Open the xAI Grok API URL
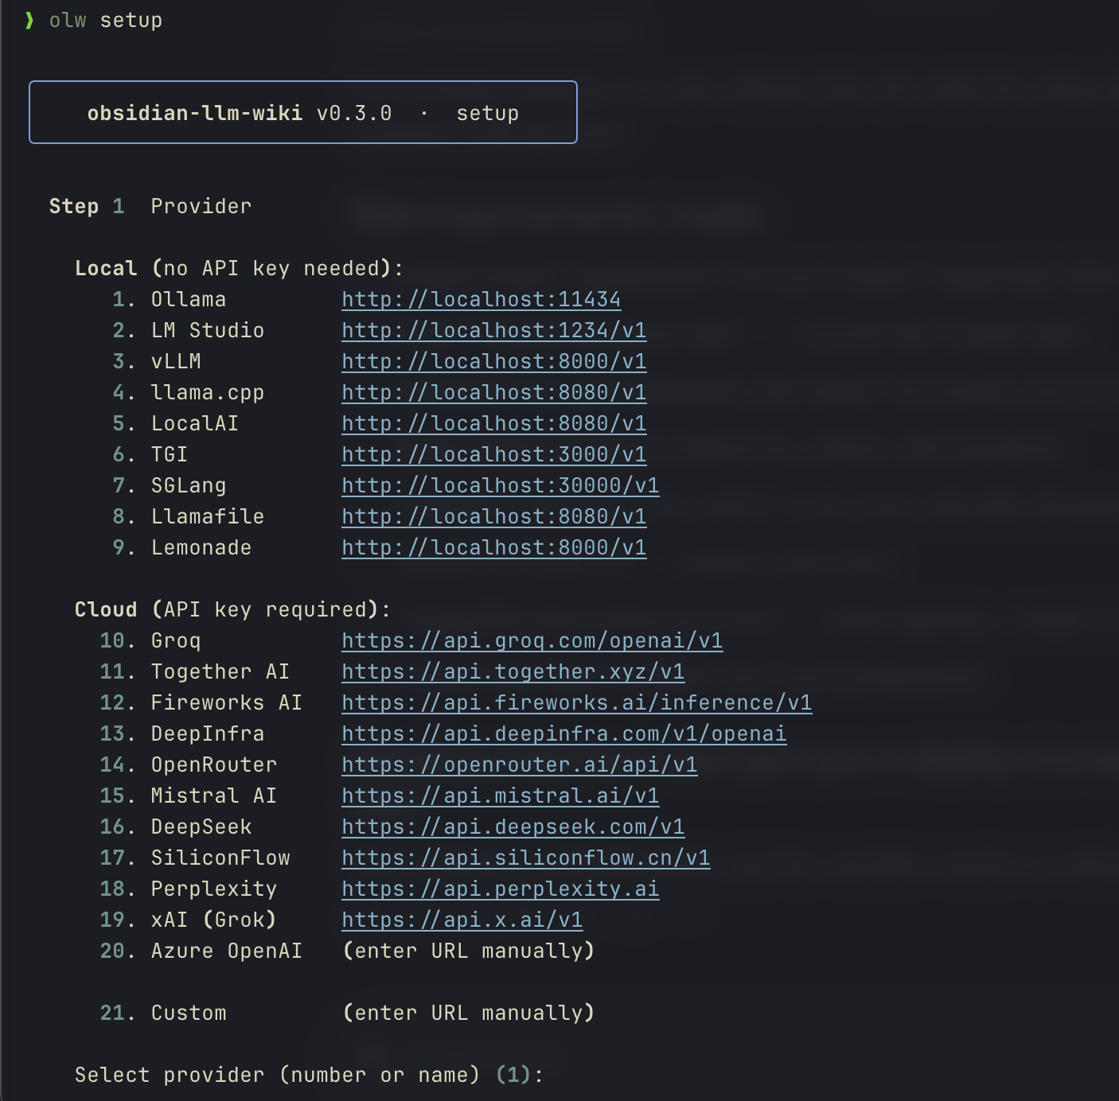 pos(462,920)
